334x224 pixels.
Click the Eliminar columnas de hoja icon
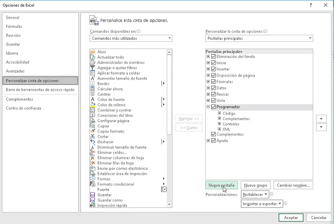[x=92, y=158]
